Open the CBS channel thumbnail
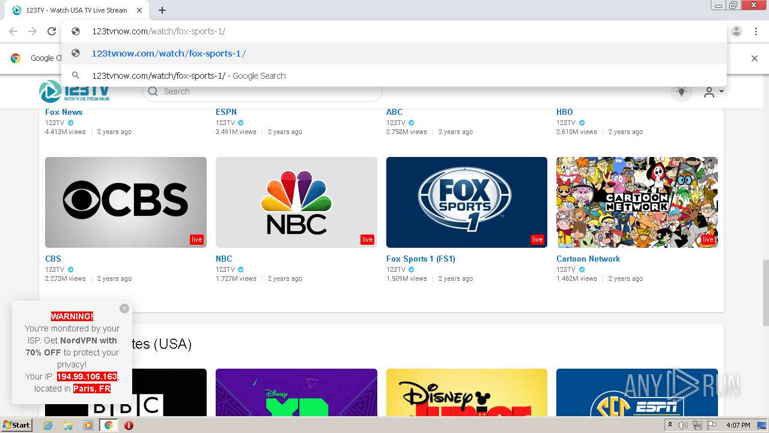The height and width of the screenshot is (433, 769). 126,202
